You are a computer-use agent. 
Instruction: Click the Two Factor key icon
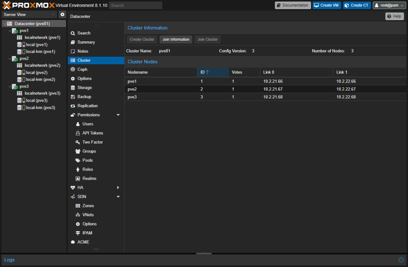click(x=78, y=142)
